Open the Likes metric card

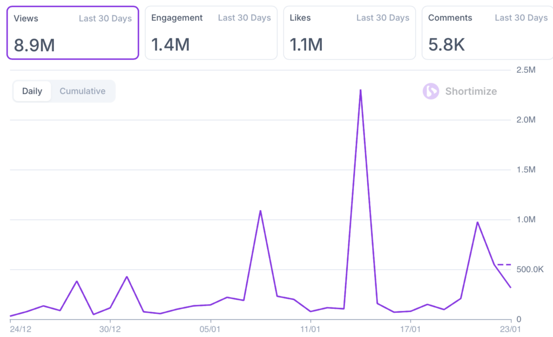point(349,32)
